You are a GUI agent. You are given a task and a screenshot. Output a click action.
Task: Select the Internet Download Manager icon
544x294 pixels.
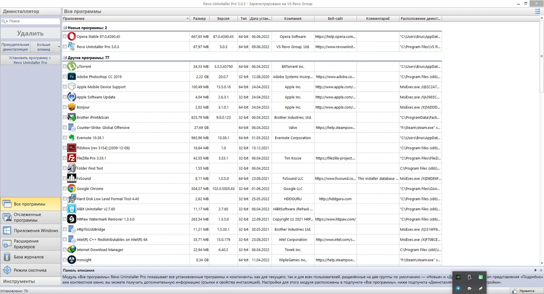pos(72,250)
